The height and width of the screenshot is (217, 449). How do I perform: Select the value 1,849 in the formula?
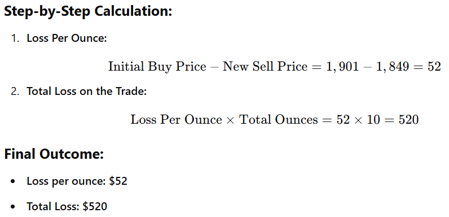[392, 67]
